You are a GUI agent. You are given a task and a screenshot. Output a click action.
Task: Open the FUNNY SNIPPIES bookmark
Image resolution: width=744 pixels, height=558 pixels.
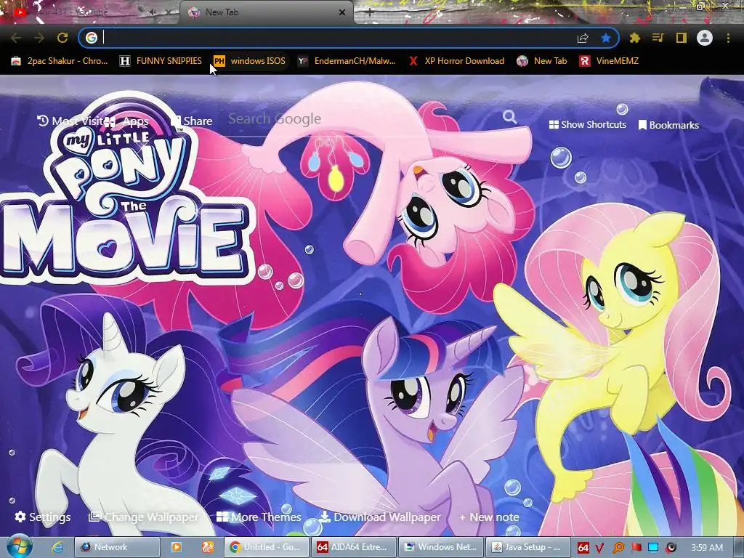coord(161,61)
